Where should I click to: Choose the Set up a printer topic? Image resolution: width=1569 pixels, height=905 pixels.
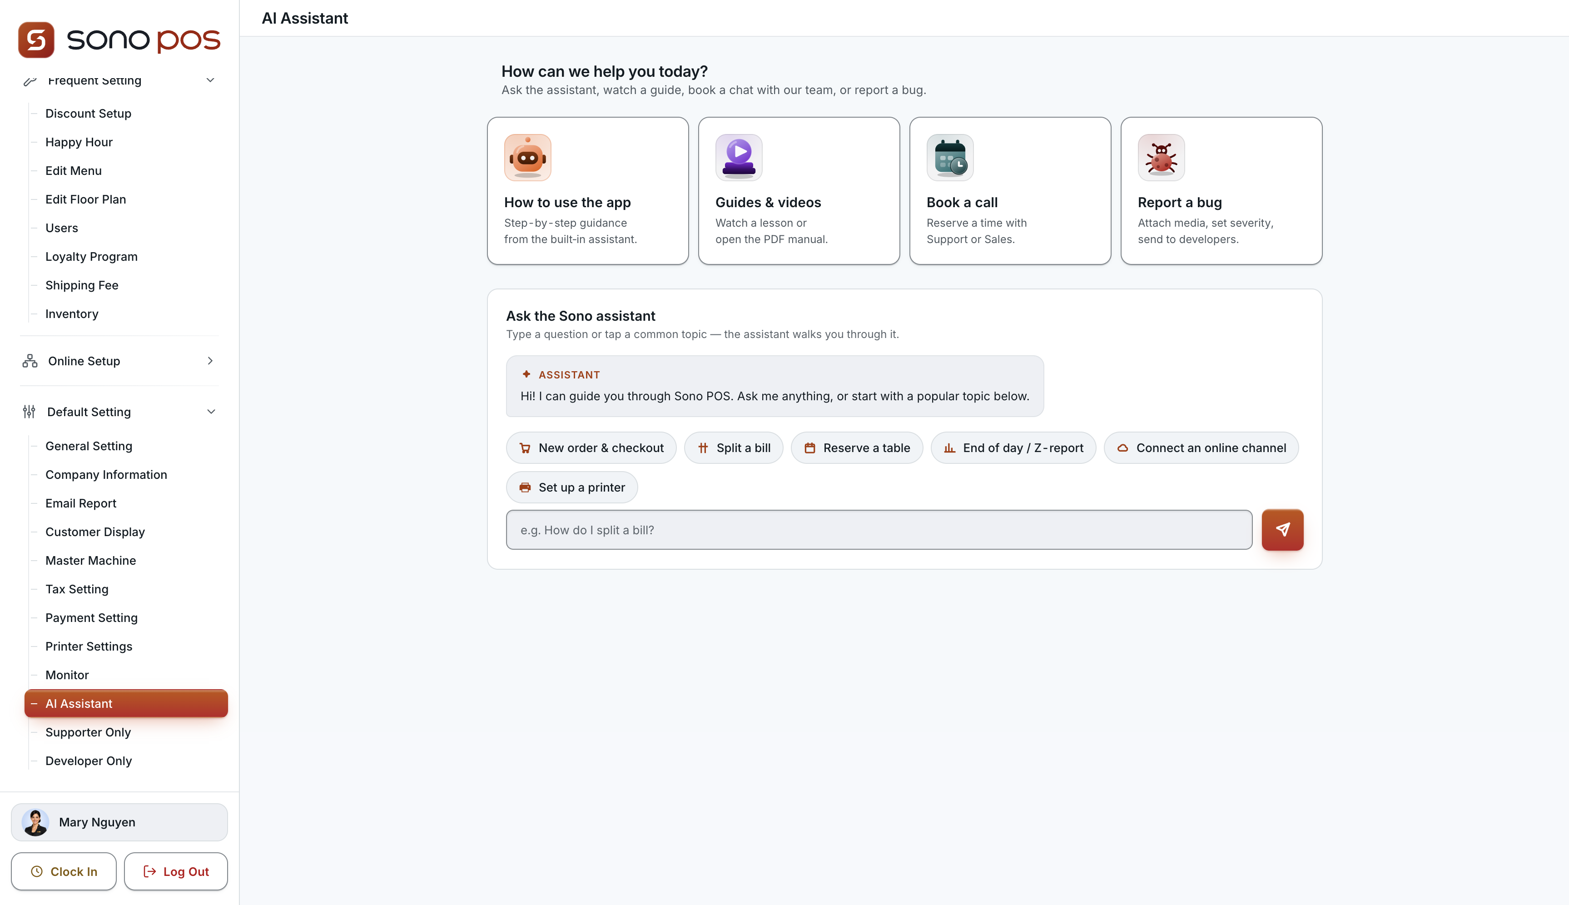coord(571,487)
